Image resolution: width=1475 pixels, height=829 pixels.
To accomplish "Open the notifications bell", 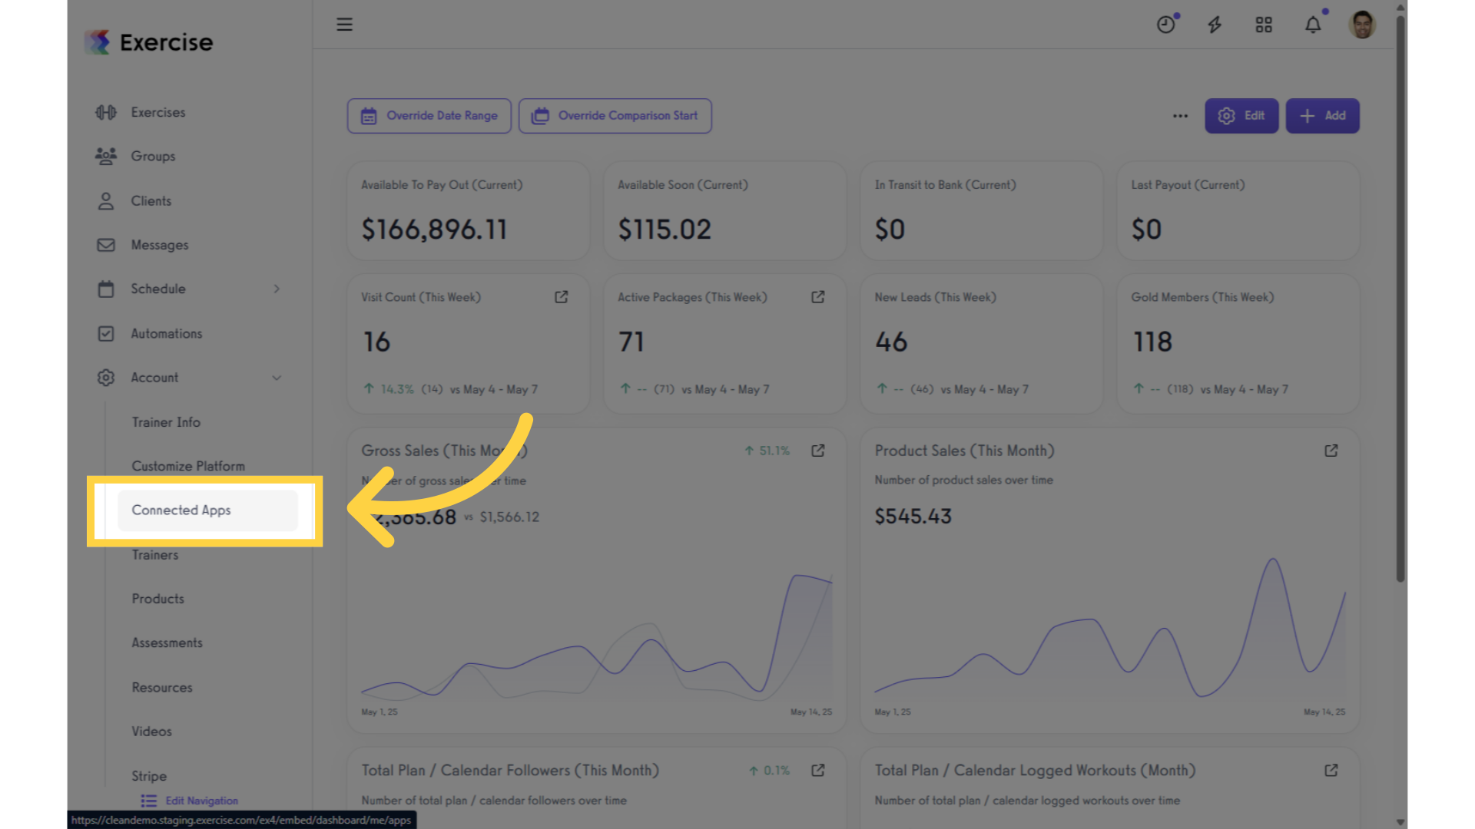I will 1313,25.
